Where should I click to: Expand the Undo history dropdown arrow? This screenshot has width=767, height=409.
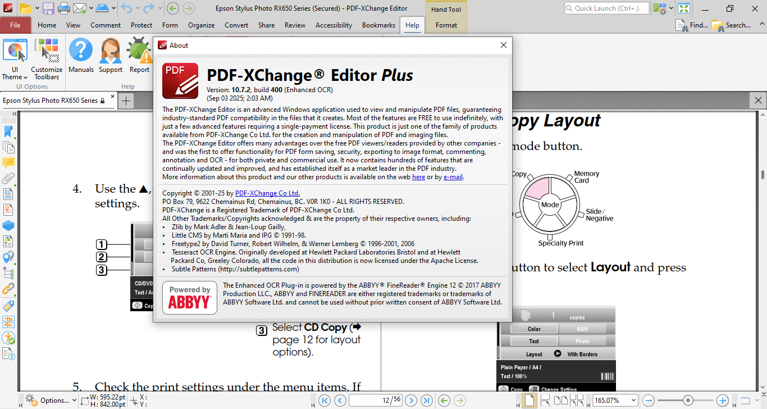click(x=137, y=8)
